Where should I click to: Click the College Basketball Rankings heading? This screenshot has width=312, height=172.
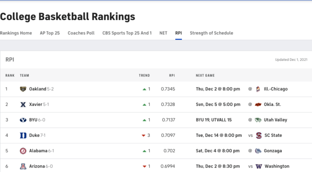tap(68, 17)
